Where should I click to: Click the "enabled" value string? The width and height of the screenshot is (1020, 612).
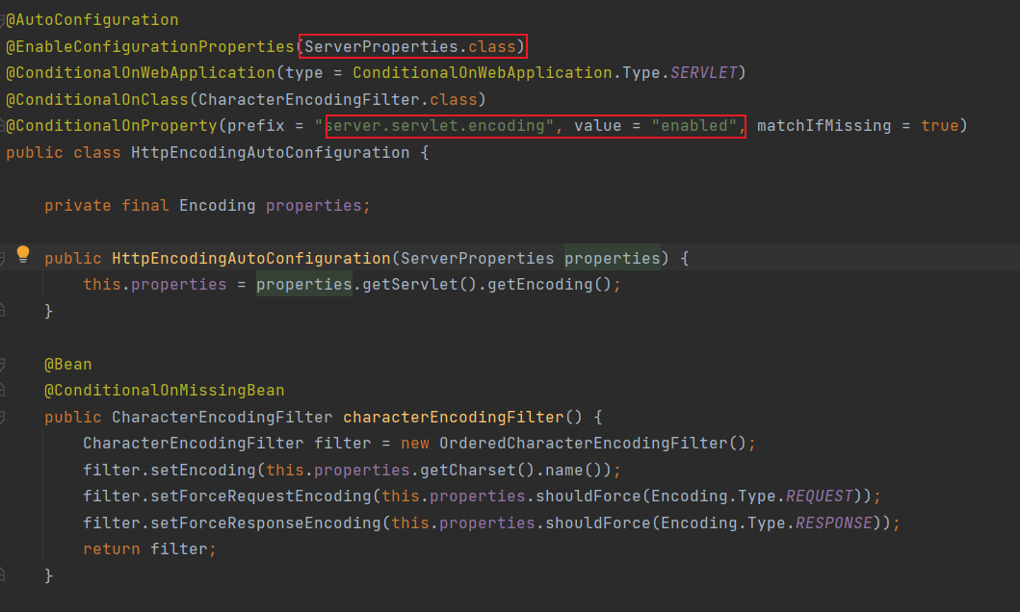694,126
